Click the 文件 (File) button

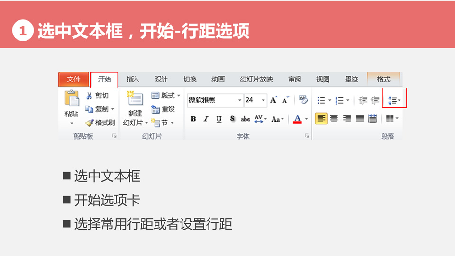point(73,79)
